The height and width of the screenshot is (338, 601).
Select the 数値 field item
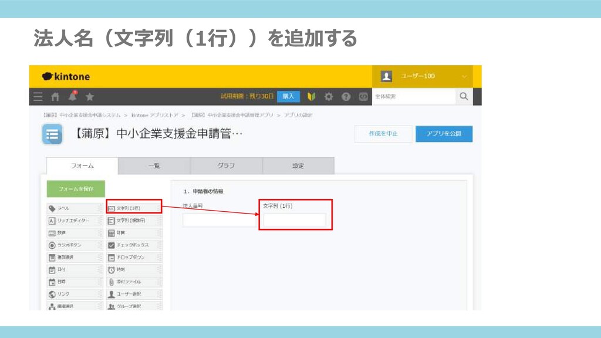[x=75, y=233]
